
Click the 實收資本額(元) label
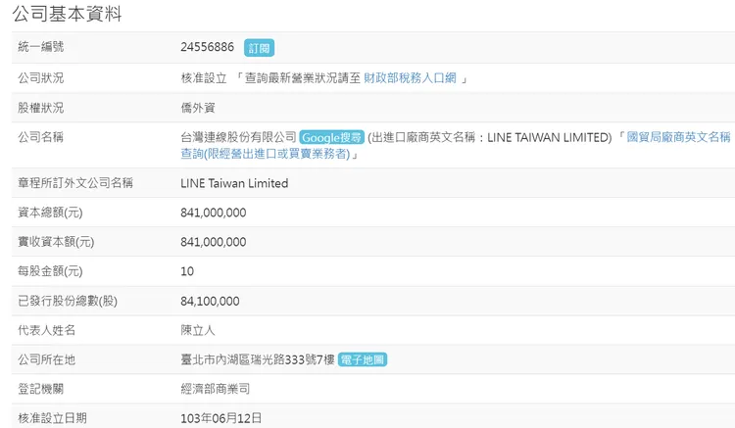(56, 242)
